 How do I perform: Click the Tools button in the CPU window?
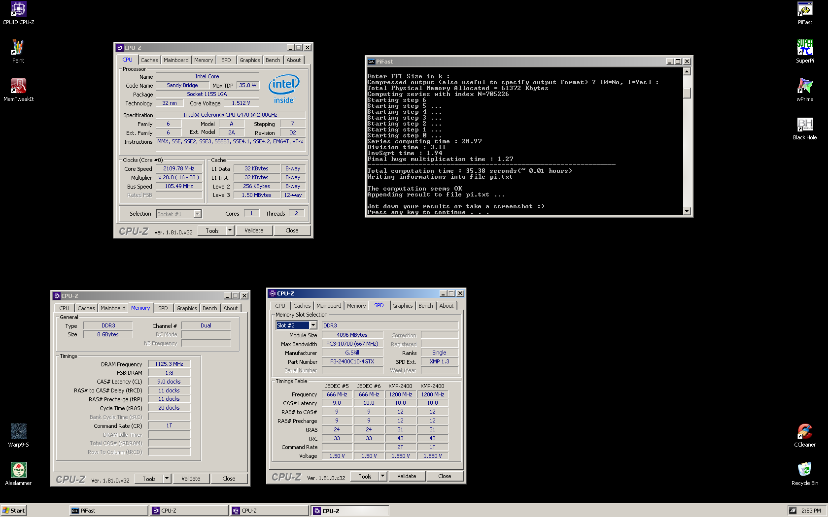coord(212,230)
